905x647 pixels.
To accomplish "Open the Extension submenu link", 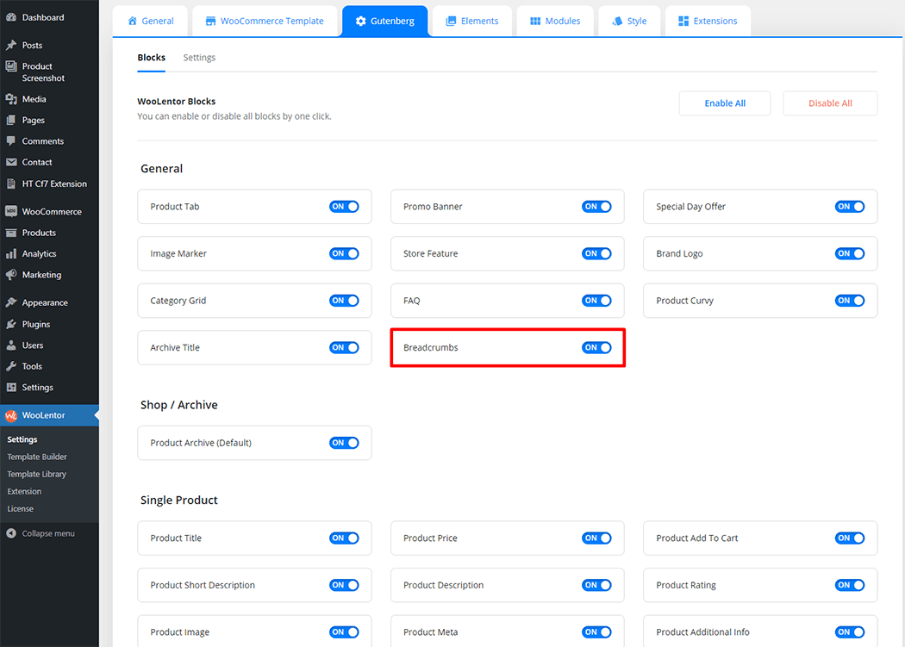I will [24, 491].
